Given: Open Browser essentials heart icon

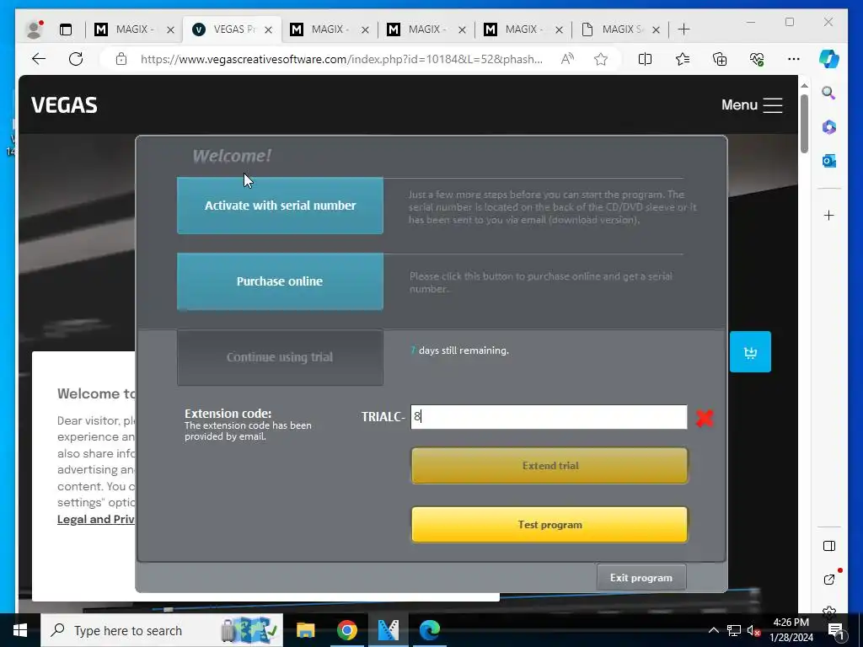Looking at the screenshot, I should tap(757, 59).
